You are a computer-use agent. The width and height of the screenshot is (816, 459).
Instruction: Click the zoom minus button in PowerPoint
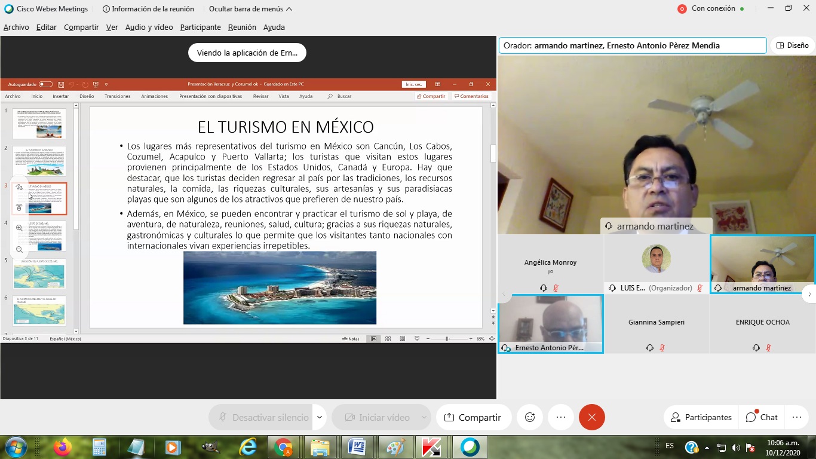click(427, 338)
